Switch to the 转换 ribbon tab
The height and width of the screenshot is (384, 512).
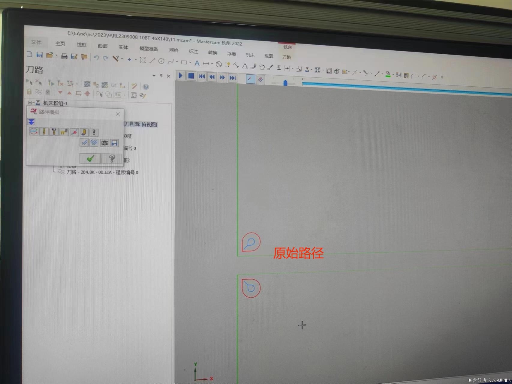point(212,52)
